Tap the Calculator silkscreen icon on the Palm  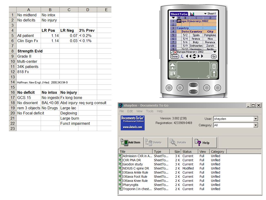tap(214, 66)
